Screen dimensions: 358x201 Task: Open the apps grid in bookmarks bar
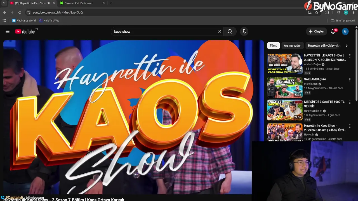point(4,20)
